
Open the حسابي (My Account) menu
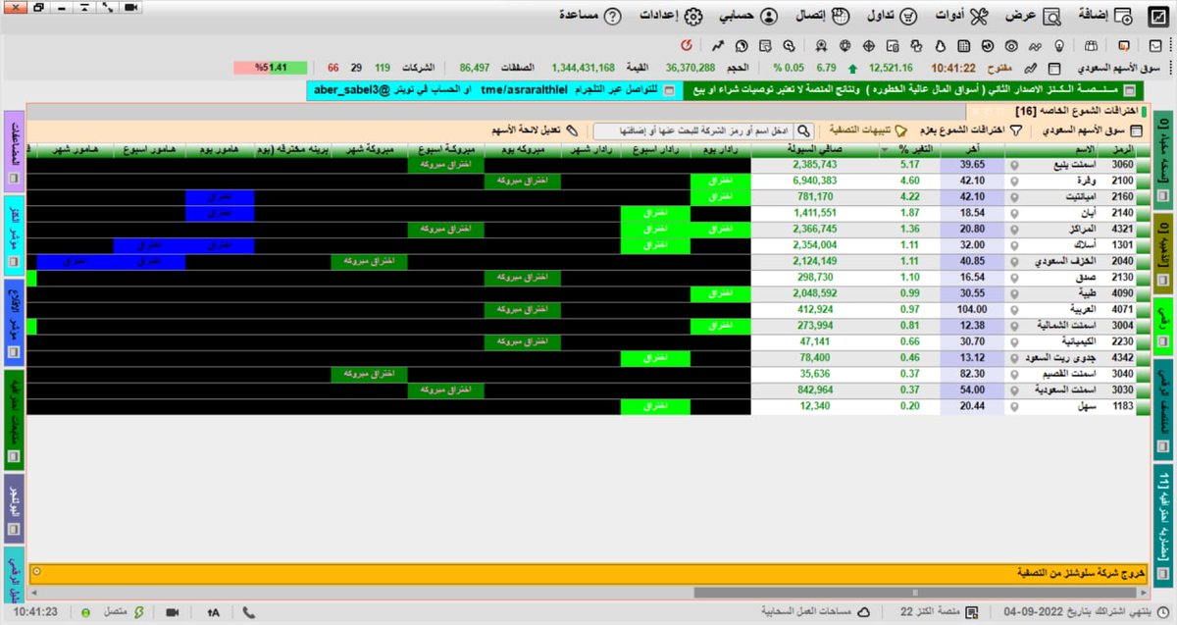[x=748, y=17]
